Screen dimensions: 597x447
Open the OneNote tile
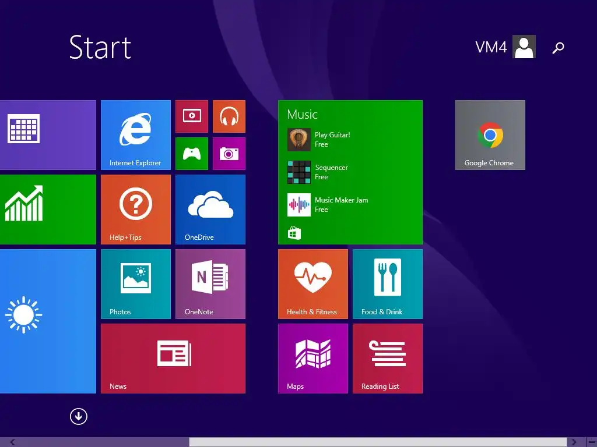pos(210,284)
